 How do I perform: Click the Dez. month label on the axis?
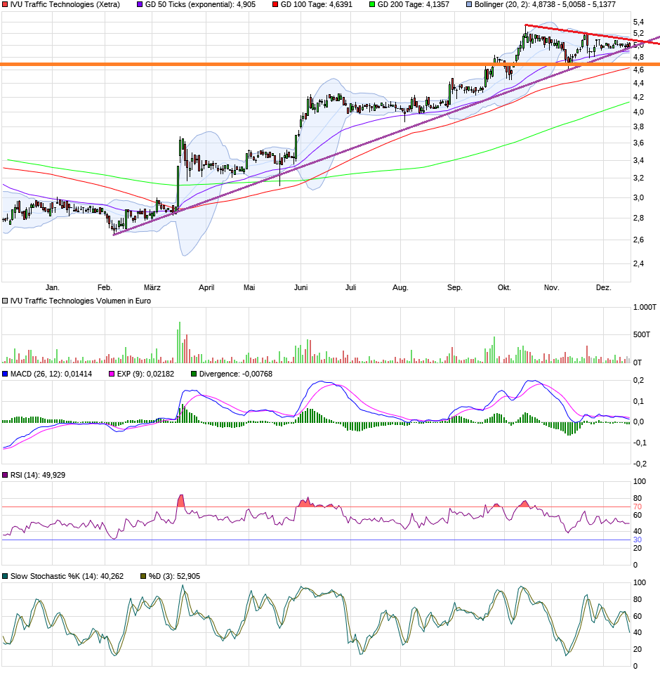(603, 287)
